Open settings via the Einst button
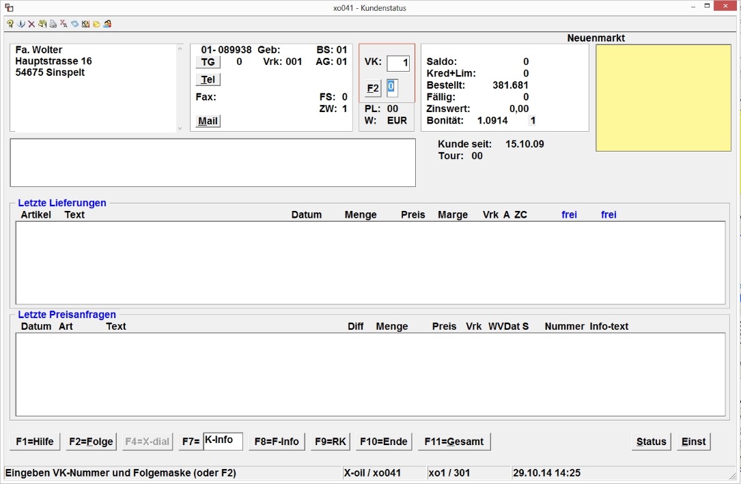 694,442
